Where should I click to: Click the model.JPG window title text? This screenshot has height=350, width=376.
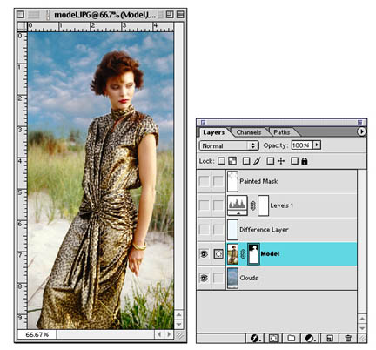click(104, 15)
